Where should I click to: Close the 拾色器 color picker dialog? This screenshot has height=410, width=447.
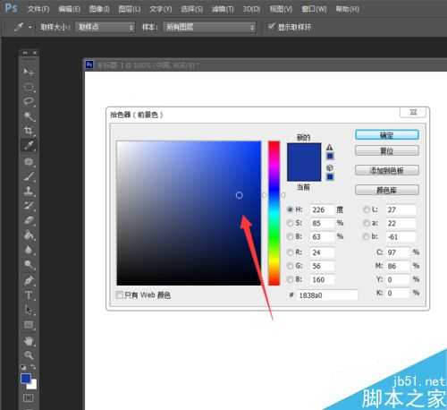[x=413, y=112]
